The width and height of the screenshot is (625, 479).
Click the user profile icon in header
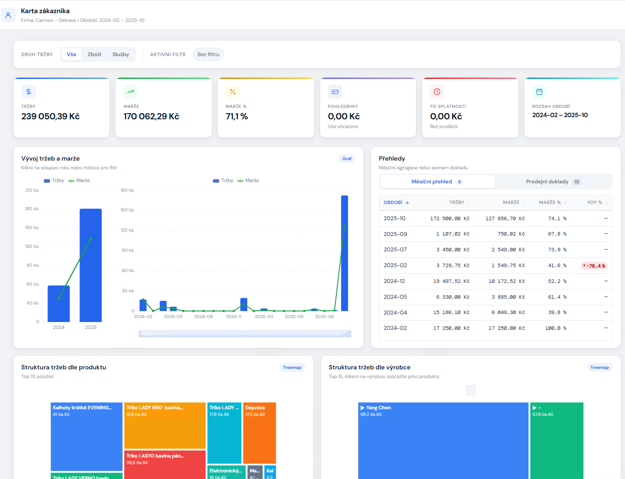click(8, 15)
